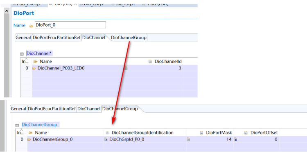Viewport: 307px width, 152px height.
Task: Switch to DioChannel tab in the lower panel
Action: point(89,109)
